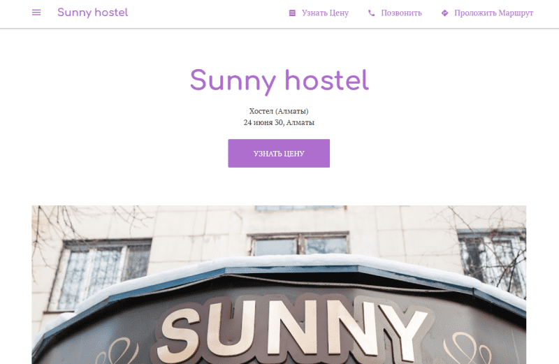Click the SUNNY sign lettering in photo
Image resolution: width=559 pixels, height=364 pixels.
[292, 330]
